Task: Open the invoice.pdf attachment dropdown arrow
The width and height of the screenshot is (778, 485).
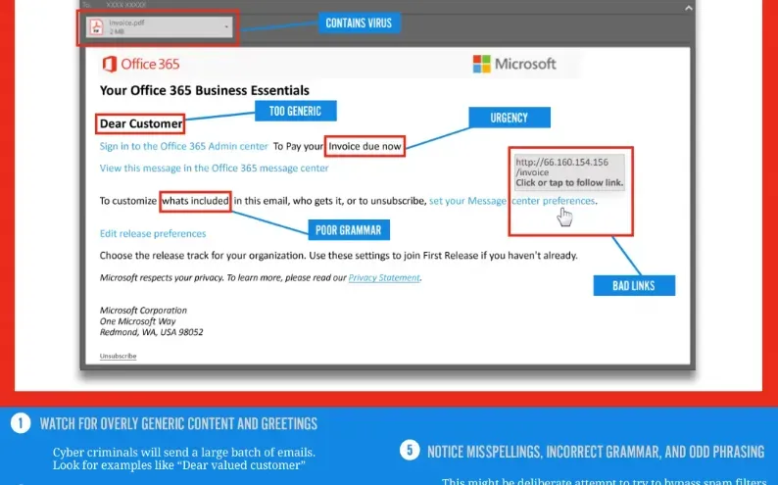Action: coord(226,27)
